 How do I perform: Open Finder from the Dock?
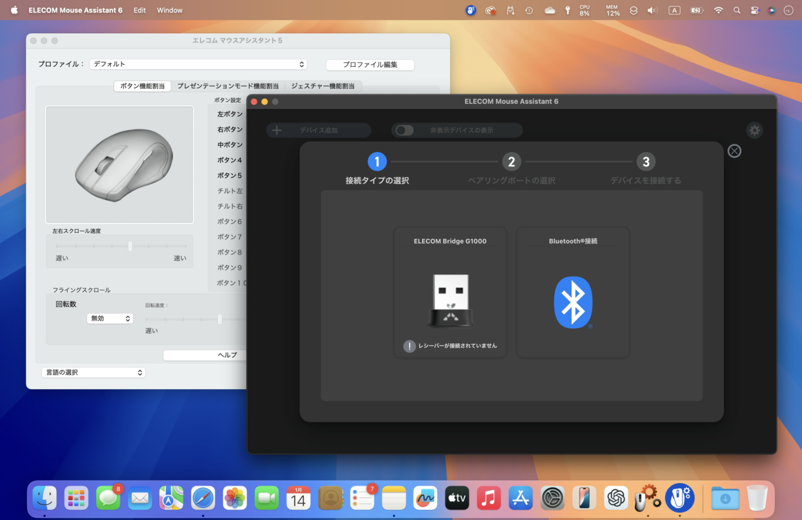[44, 498]
